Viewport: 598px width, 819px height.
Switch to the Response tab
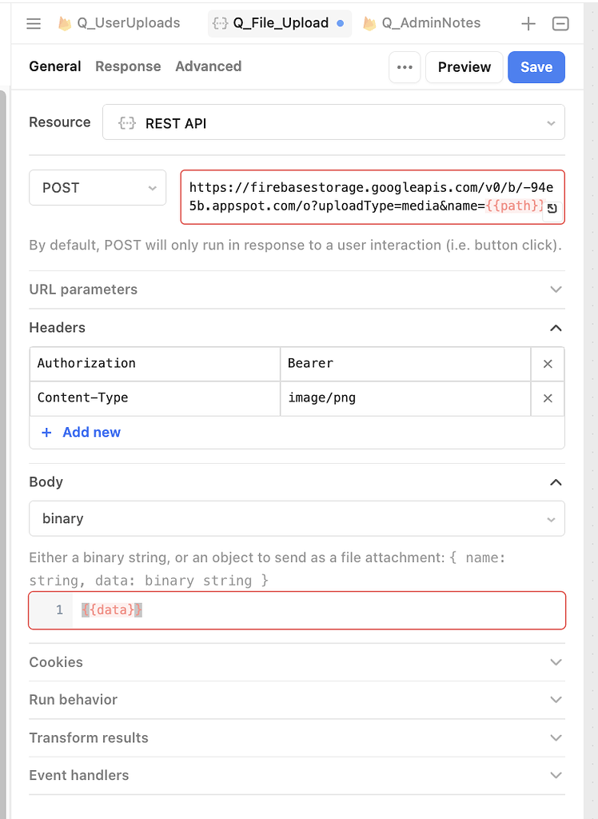pyautogui.click(x=128, y=66)
